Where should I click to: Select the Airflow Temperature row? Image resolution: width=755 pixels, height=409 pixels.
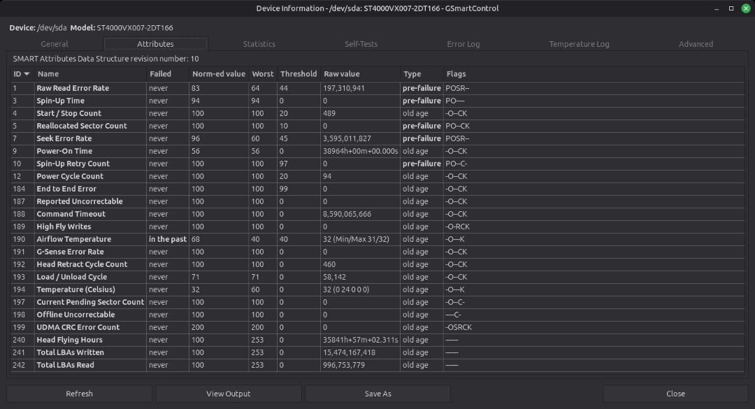tap(378, 239)
